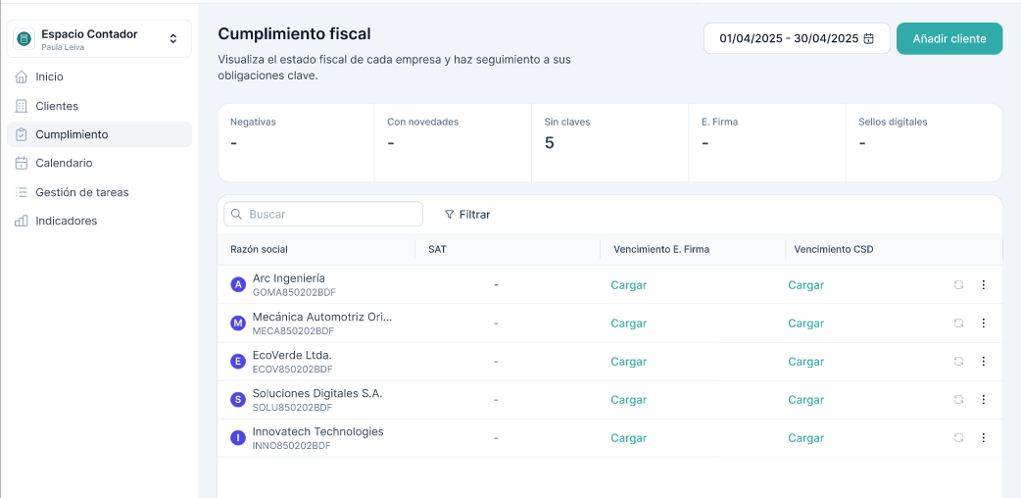Click the calendar icon in date range
Screen dimensions: 1021x498
pos(868,39)
